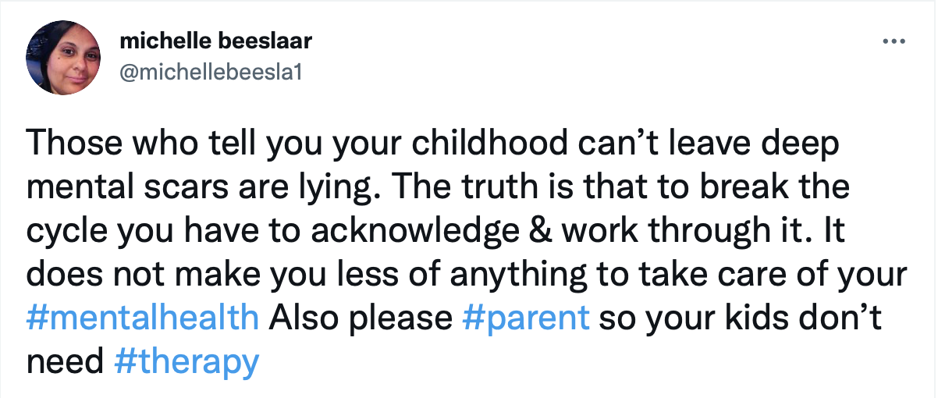Follow the #parent hashtag link

(526, 318)
